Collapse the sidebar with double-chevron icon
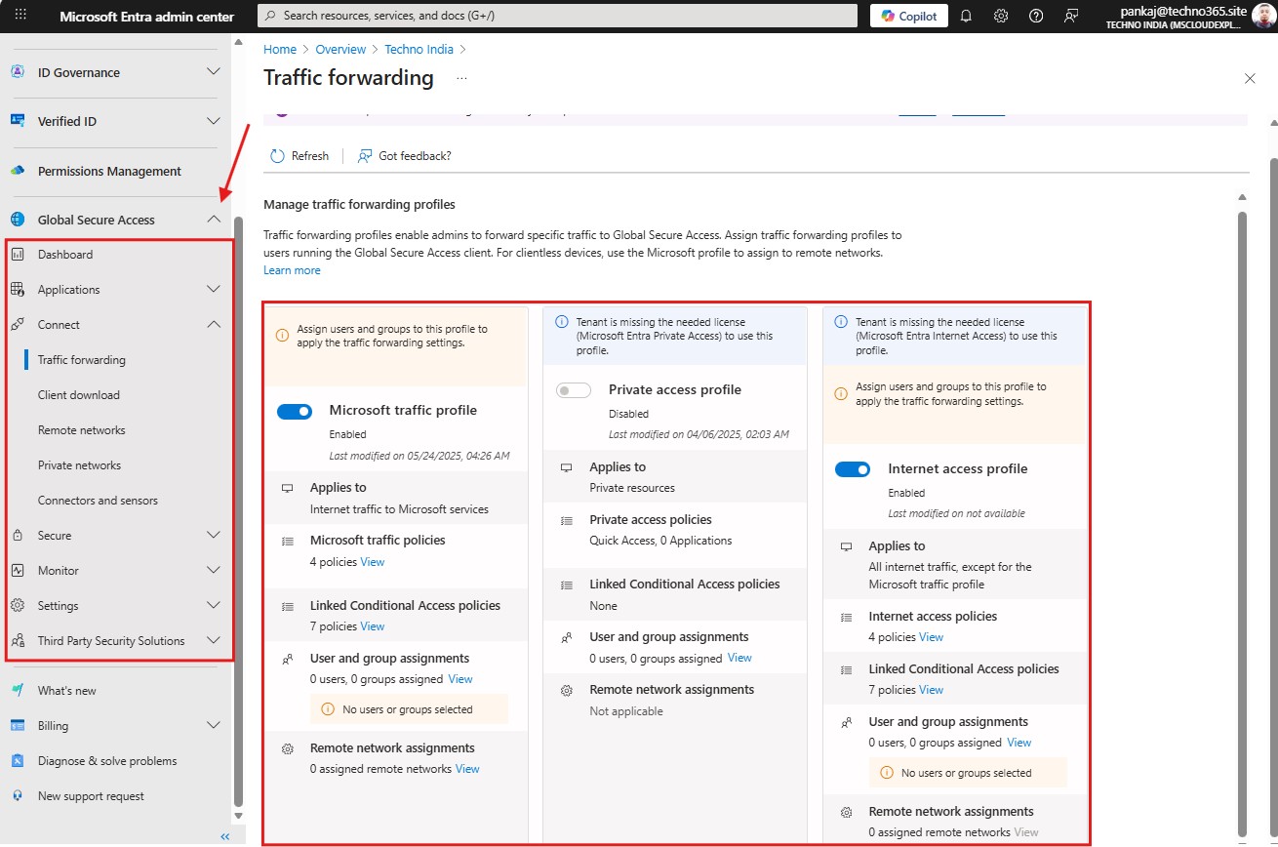 (x=225, y=836)
